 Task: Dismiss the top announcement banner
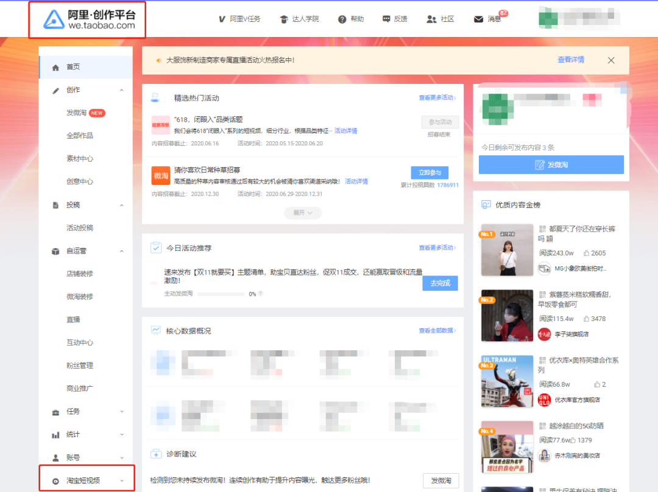pyautogui.click(x=610, y=60)
